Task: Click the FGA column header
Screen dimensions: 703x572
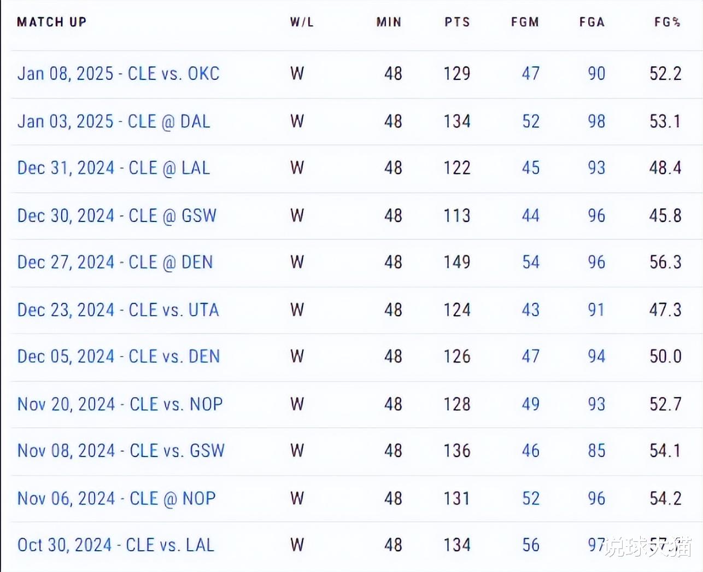Action: (x=592, y=22)
